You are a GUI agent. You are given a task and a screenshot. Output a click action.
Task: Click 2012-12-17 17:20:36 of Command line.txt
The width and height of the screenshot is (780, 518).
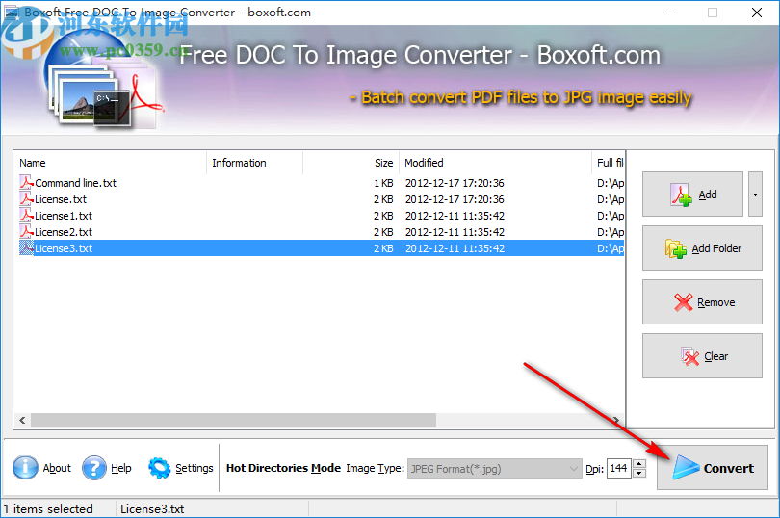(x=455, y=183)
